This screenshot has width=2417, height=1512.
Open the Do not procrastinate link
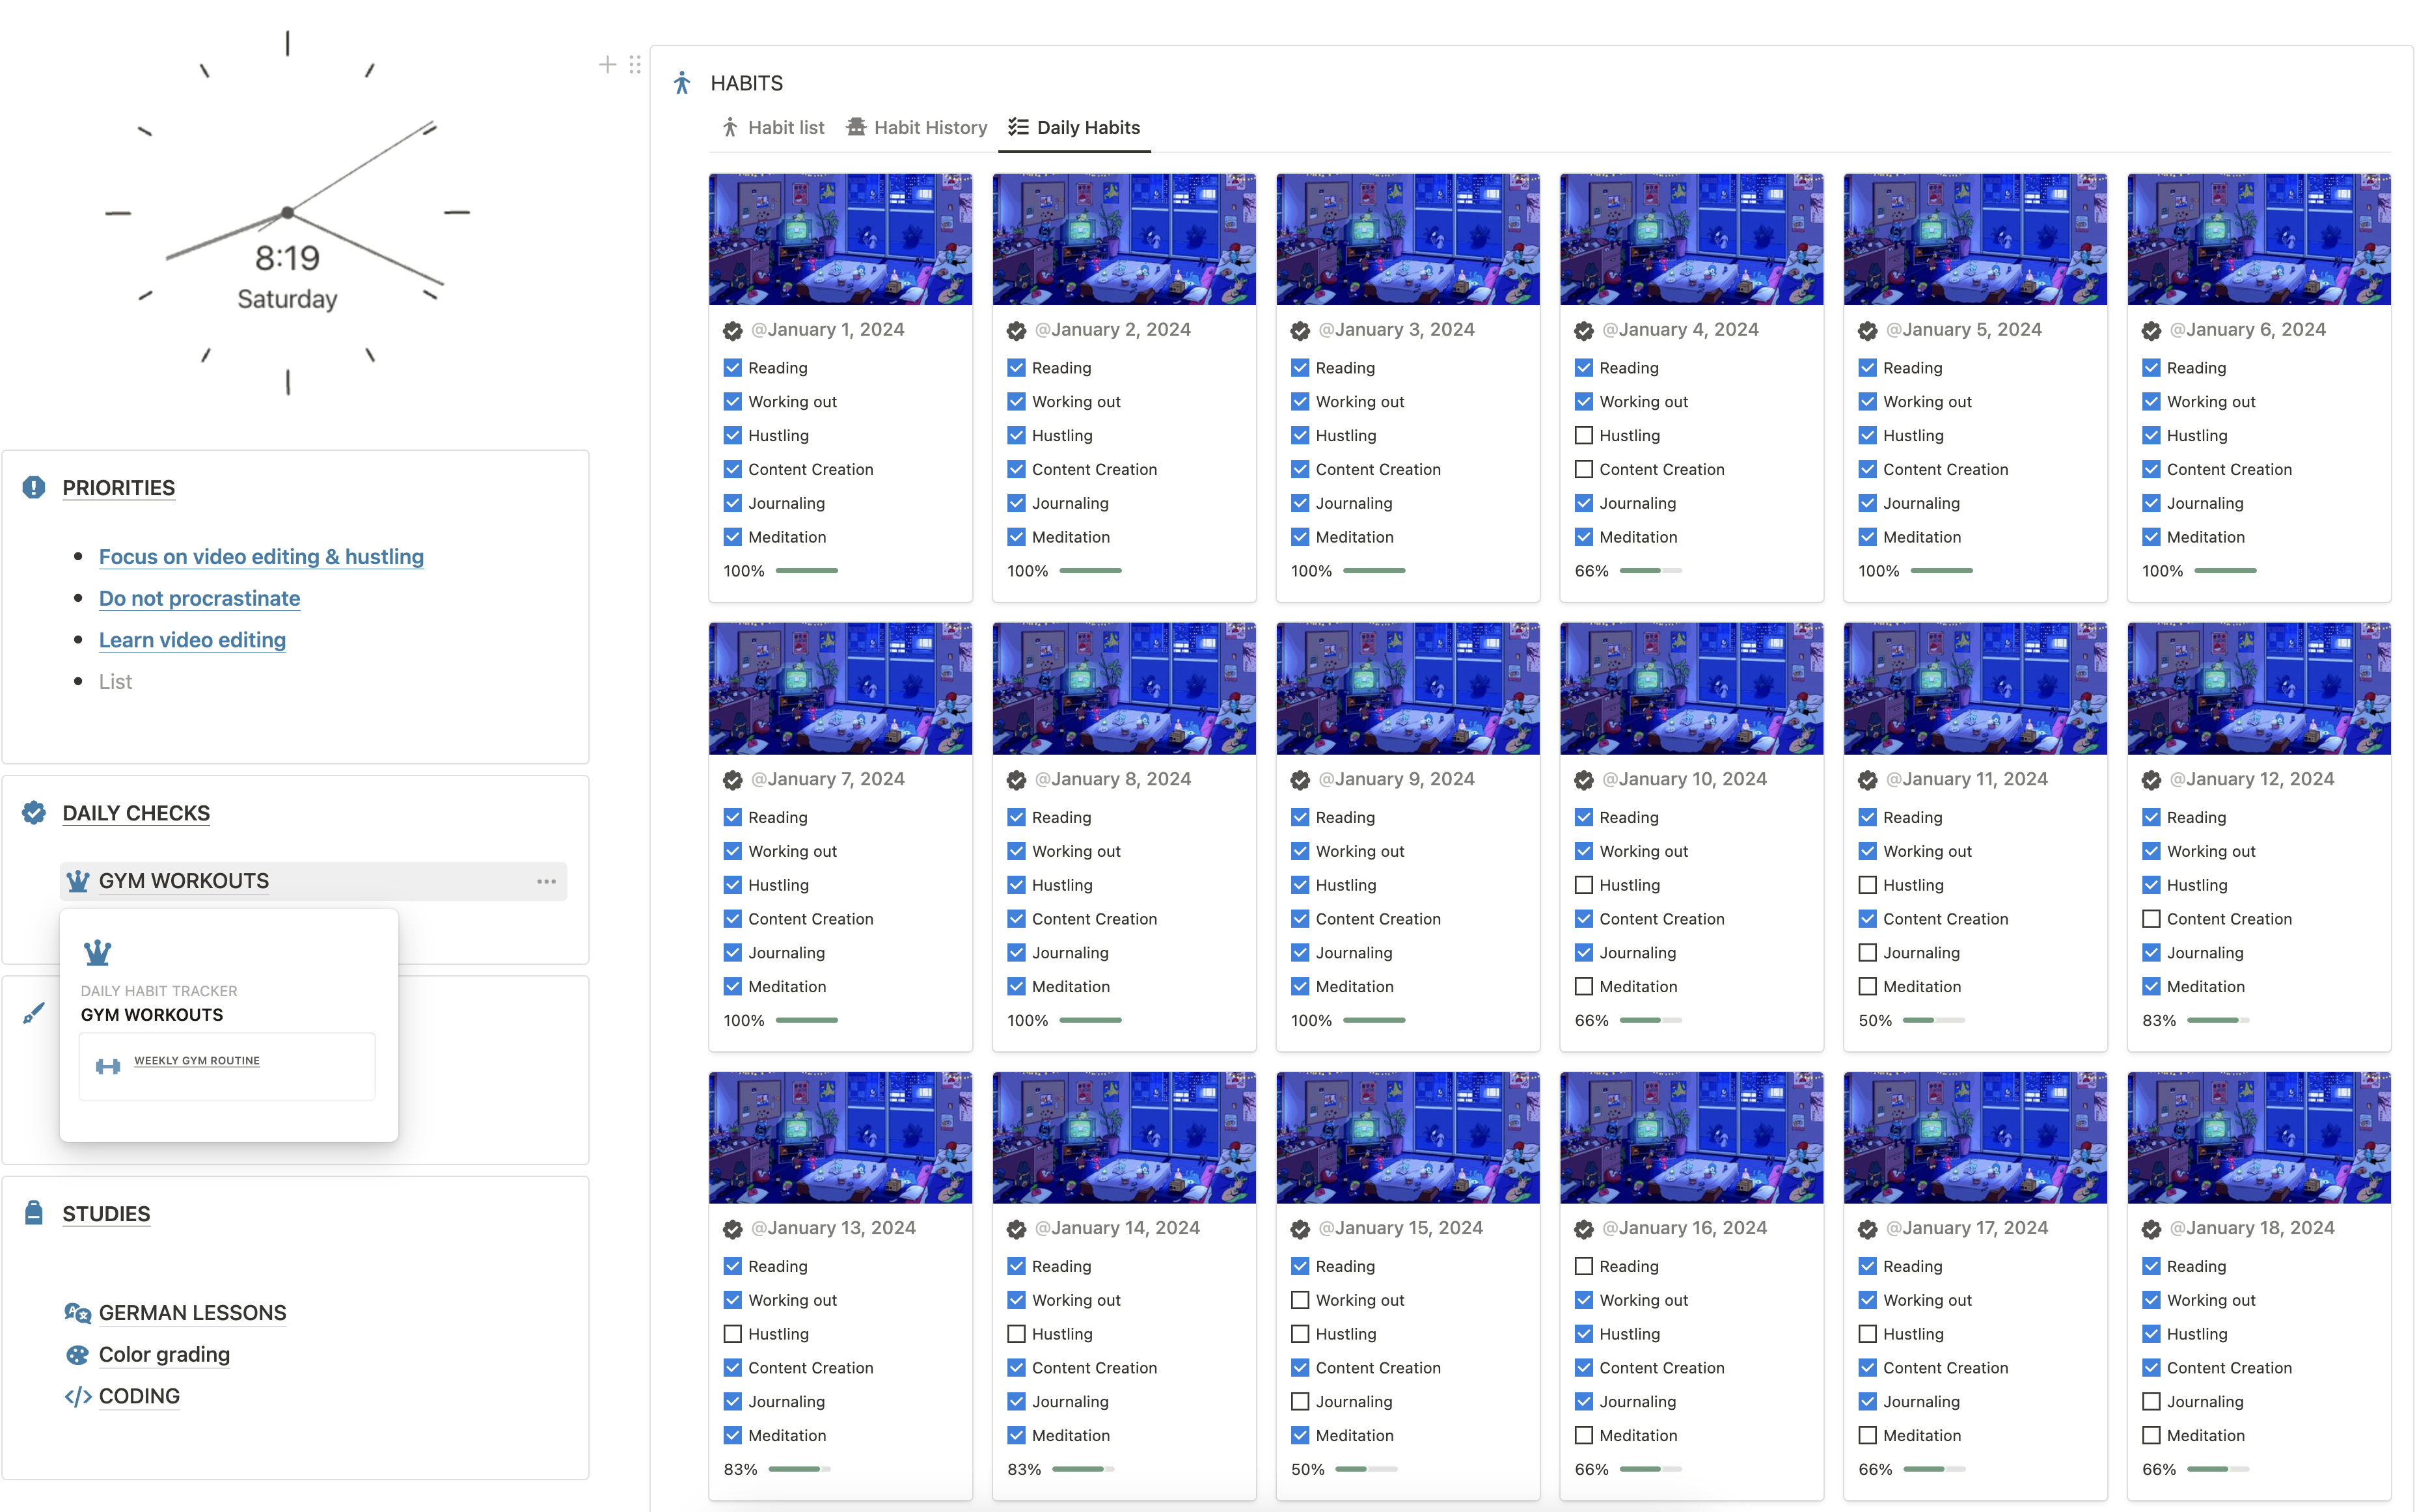coord(199,599)
